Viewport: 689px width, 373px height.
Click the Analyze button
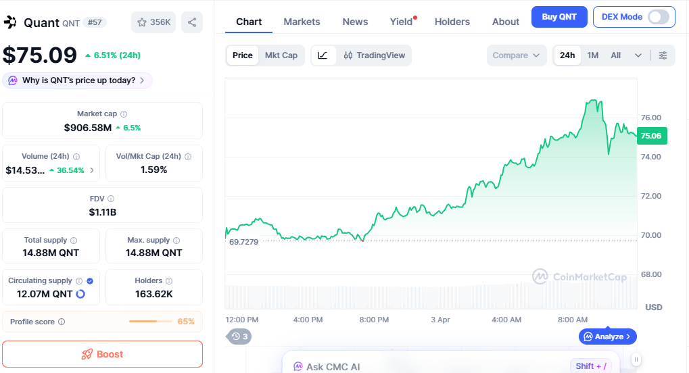608,337
